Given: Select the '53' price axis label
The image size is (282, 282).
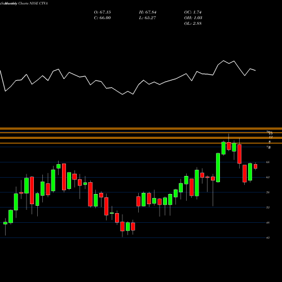Looking at the screenshot, I should pos(268,208).
